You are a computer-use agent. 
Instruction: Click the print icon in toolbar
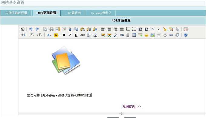coord(51,29)
